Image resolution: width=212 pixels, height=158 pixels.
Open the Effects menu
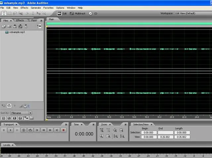[x=24, y=8]
